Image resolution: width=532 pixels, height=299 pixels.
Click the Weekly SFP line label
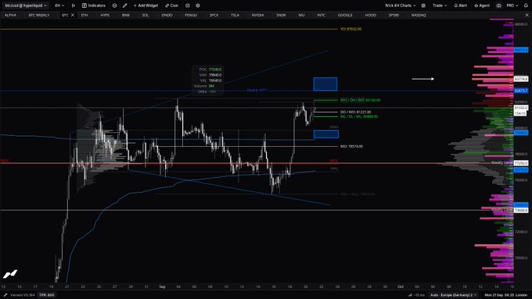point(257,91)
